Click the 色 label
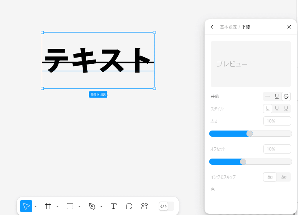This screenshot has height=215, width=298. (x=213, y=189)
